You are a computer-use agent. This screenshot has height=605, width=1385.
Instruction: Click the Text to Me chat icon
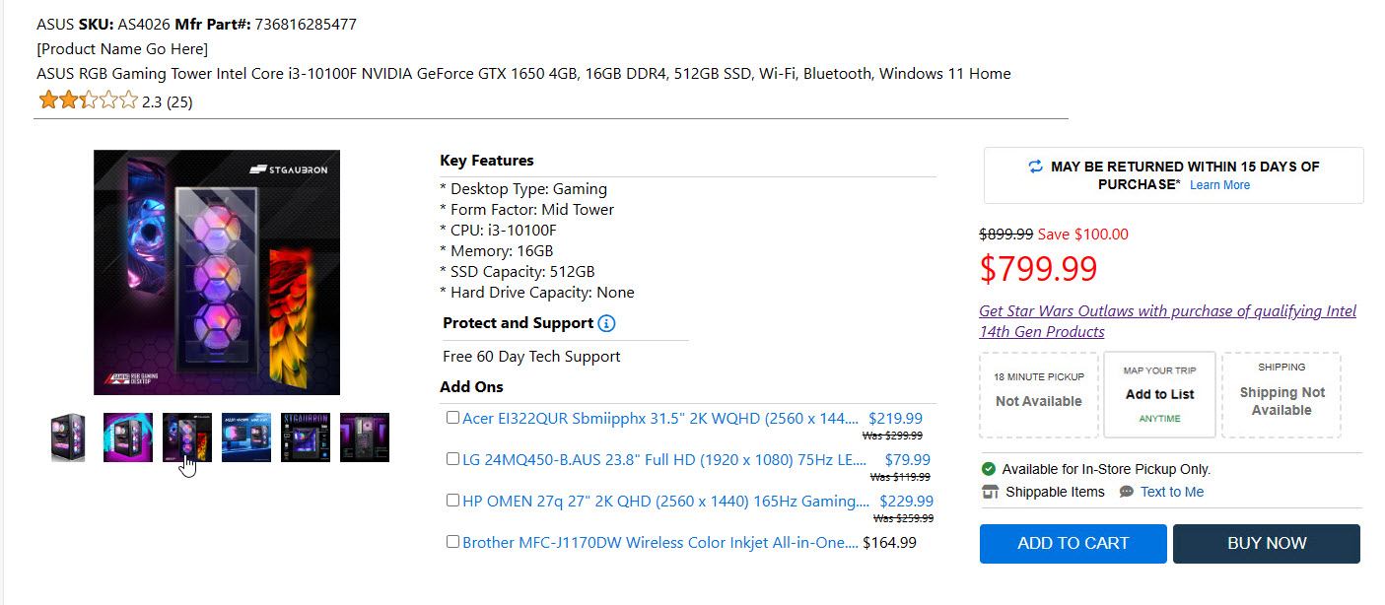pos(1127,492)
